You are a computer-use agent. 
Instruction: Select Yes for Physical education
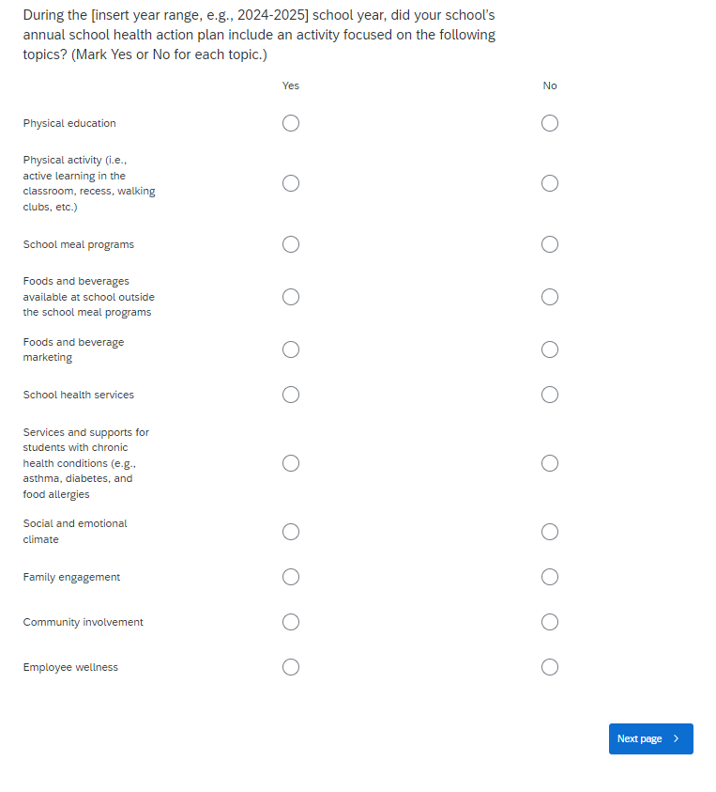291,123
